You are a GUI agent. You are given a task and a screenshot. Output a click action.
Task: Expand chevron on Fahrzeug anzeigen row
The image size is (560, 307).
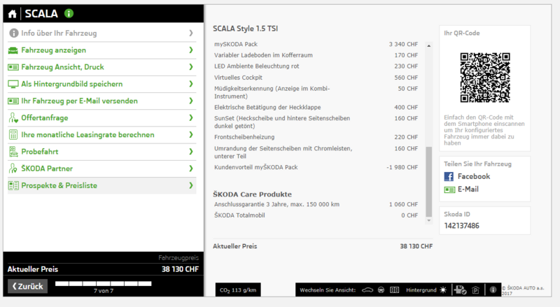click(191, 50)
